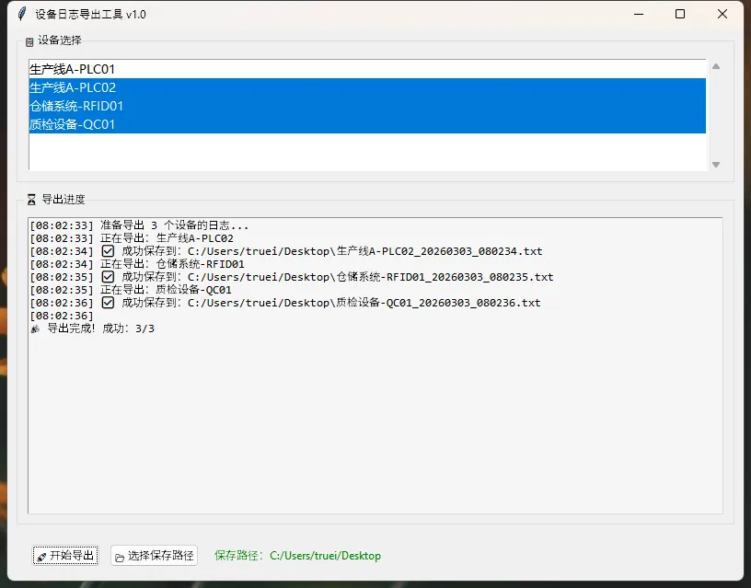Click log line 正在导出: 生产线A-PLC02
The height and width of the screenshot is (588, 751).
(x=132, y=238)
